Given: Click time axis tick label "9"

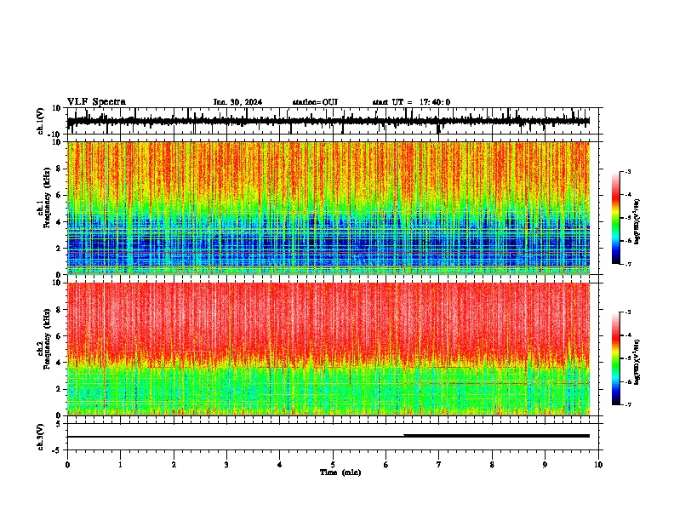Looking at the screenshot, I should point(545,465).
